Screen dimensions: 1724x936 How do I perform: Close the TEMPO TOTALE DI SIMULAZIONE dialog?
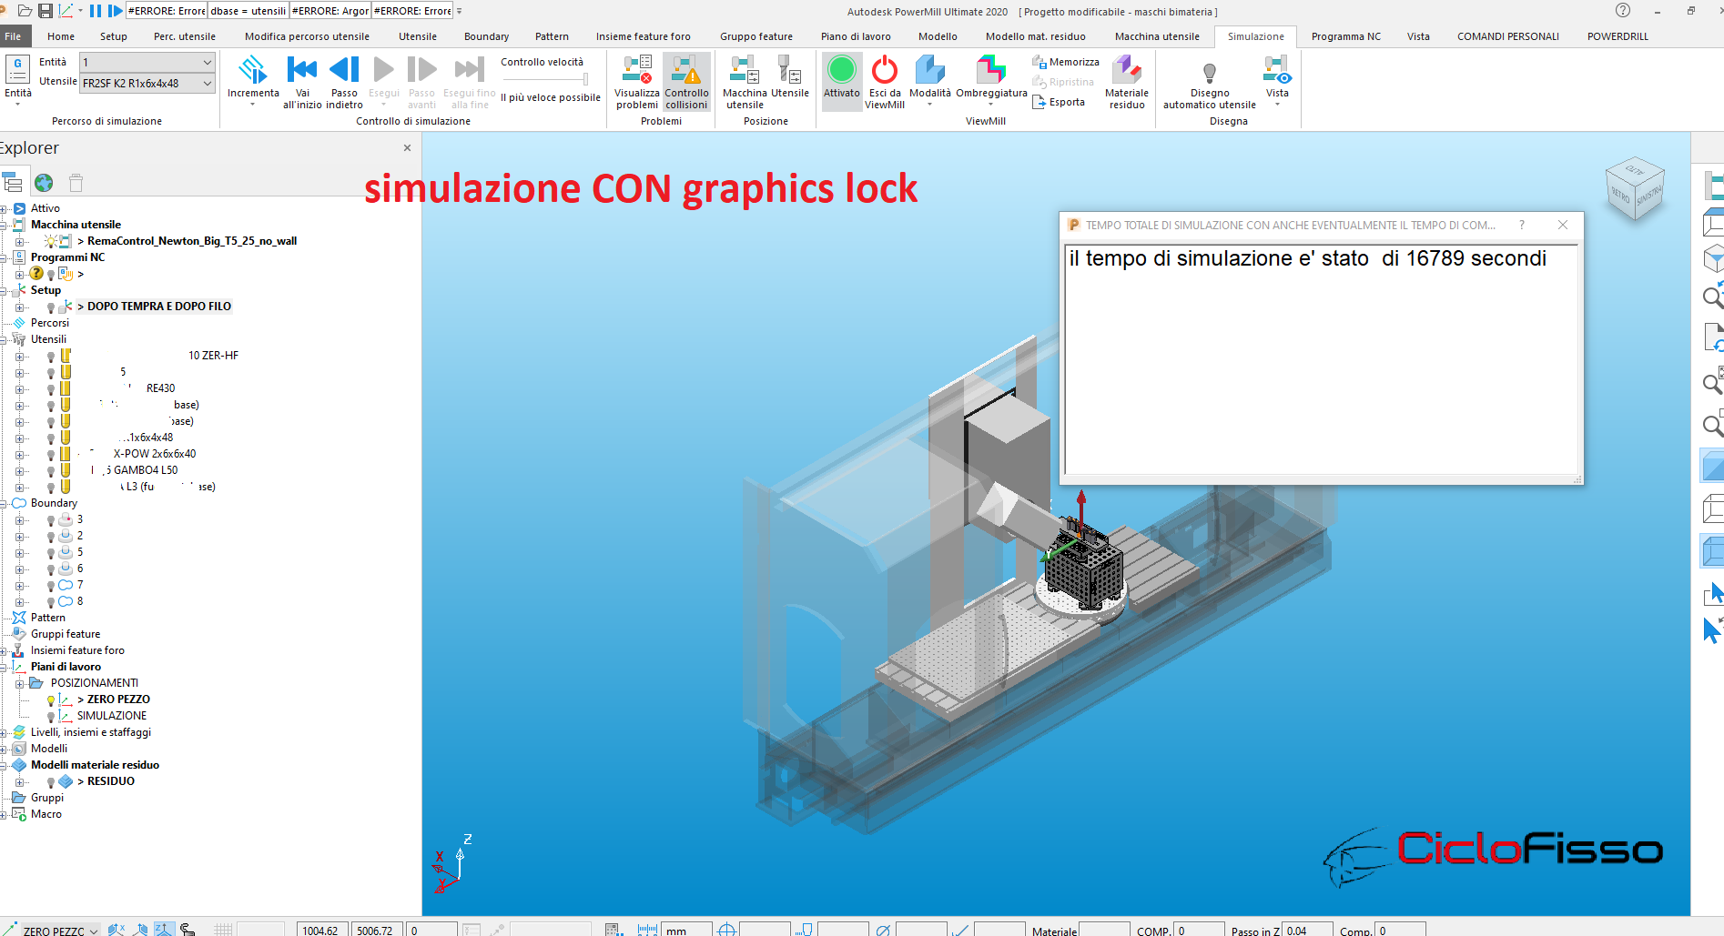1563,225
